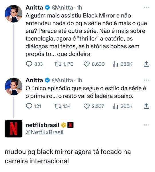Image resolution: width=155 pixels, height=172 pixels.
Task: Open Anitta's avatar on second tweet
Action: (x=13, y=86)
